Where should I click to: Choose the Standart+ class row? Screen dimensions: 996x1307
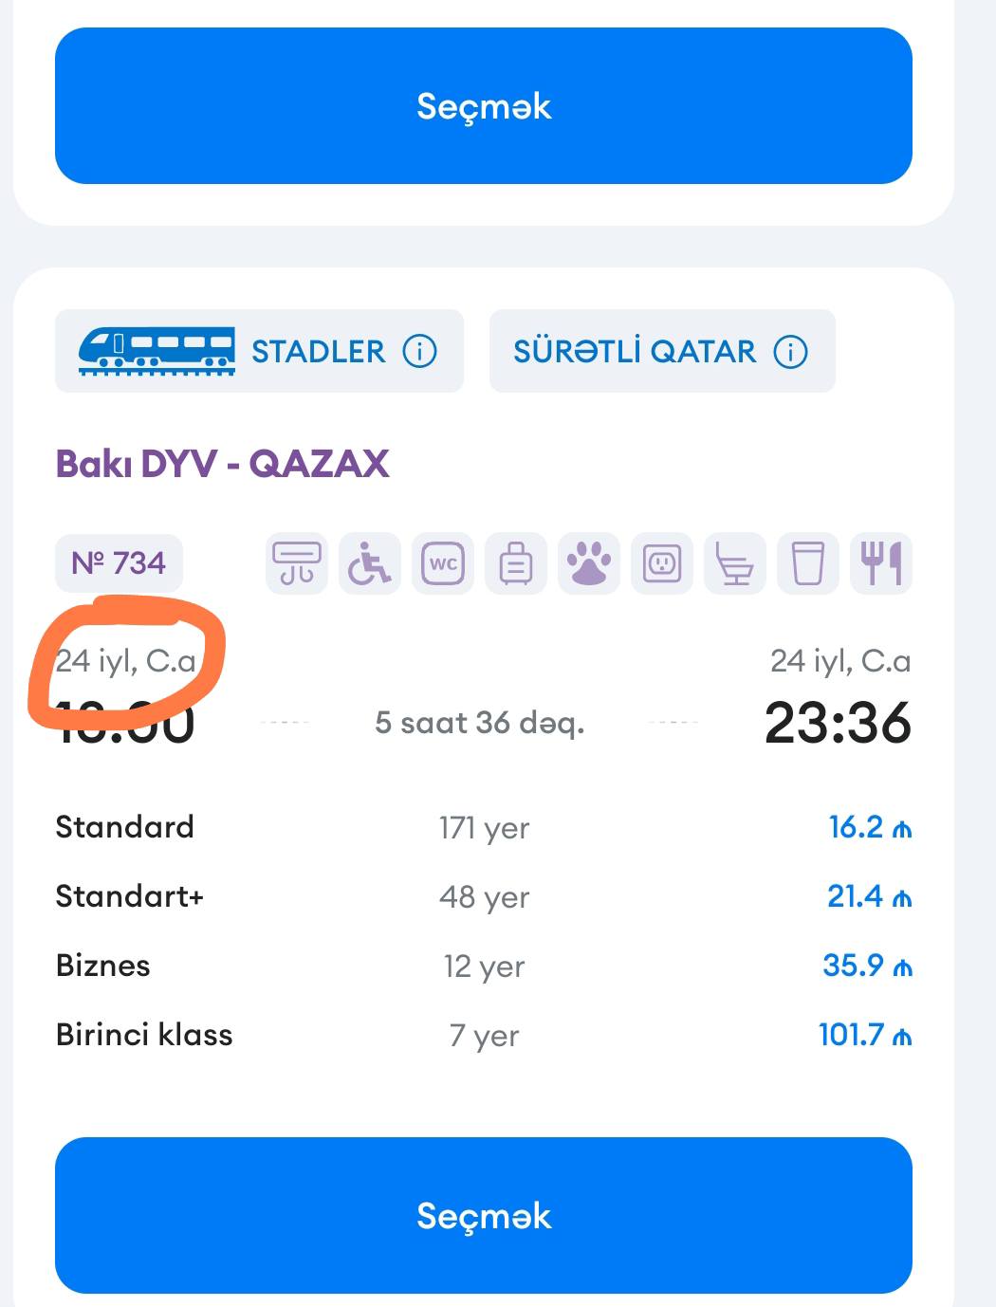click(x=484, y=896)
